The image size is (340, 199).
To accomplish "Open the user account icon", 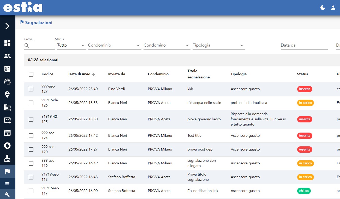I will 333,8.
